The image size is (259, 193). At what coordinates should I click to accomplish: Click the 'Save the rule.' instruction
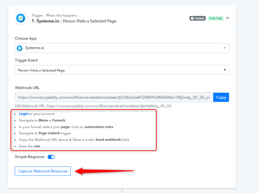[x=30, y=146]
